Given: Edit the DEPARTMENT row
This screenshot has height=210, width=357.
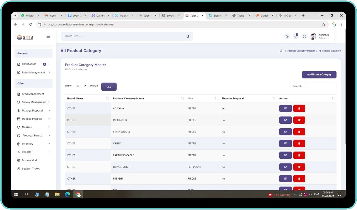Looking at the screenshot, I should coord(285,167).
